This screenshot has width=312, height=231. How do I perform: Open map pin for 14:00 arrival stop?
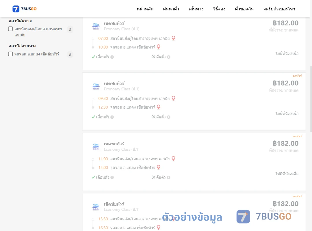[159, 167]
